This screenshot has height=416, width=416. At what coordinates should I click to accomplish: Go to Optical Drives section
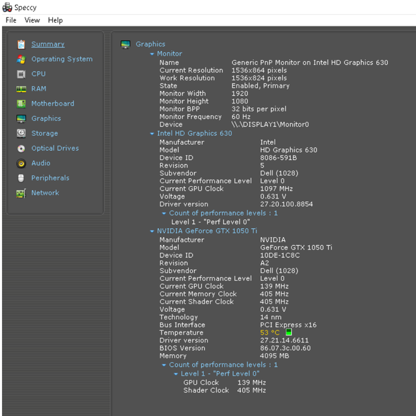click(x=55, y=148)
